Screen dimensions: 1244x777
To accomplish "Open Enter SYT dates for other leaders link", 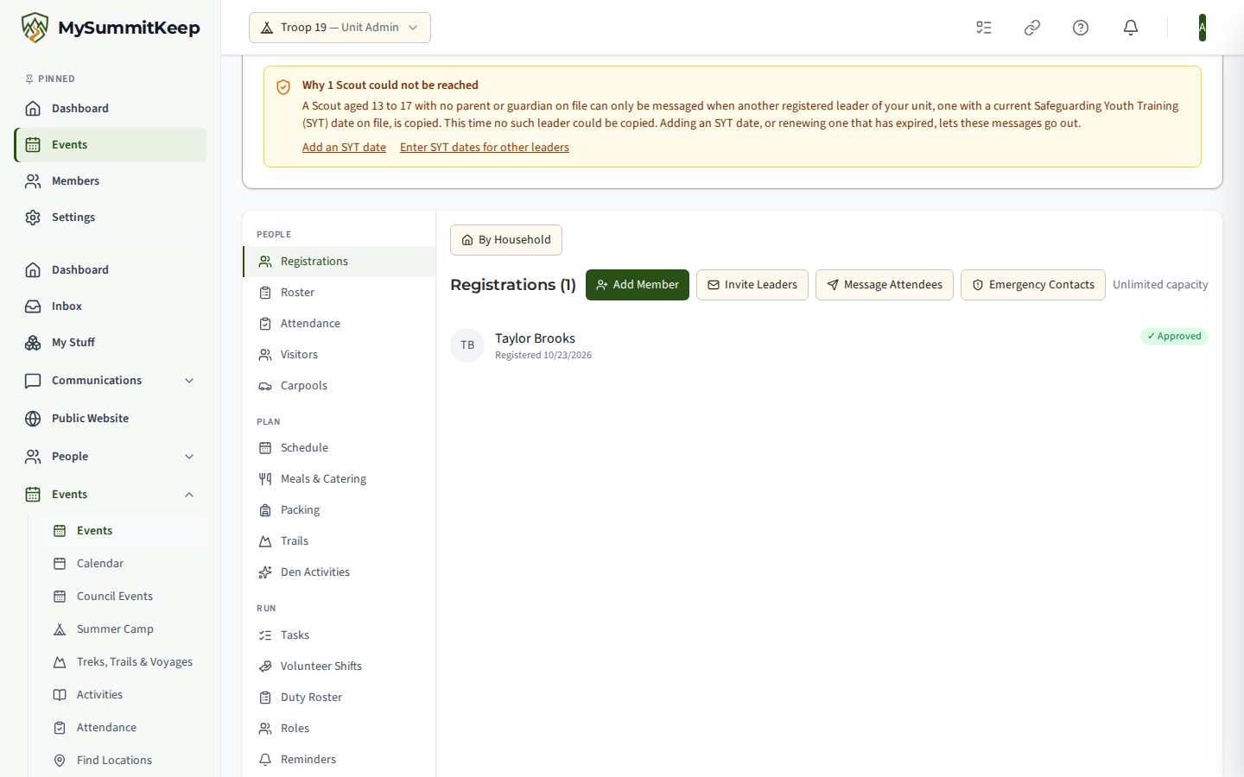I will point(485,148).
